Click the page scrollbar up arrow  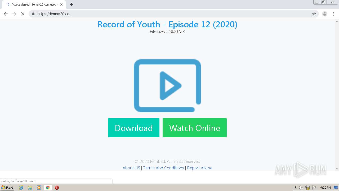click(337, 21)
